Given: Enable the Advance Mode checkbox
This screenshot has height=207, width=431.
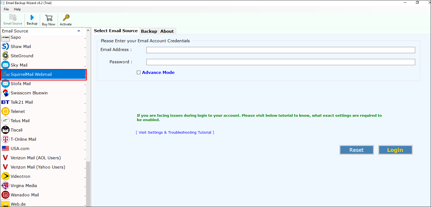Looking at the screenshot, I should click(x=139, y=73).
